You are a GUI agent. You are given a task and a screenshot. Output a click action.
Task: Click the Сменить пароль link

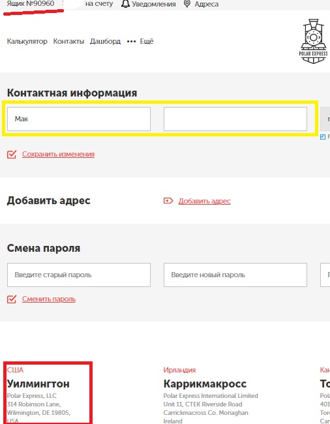[x=49, y=299]
